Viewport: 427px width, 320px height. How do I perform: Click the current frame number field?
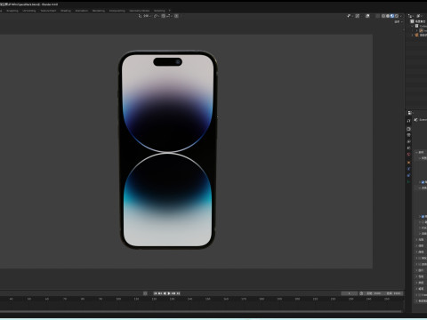349,293
